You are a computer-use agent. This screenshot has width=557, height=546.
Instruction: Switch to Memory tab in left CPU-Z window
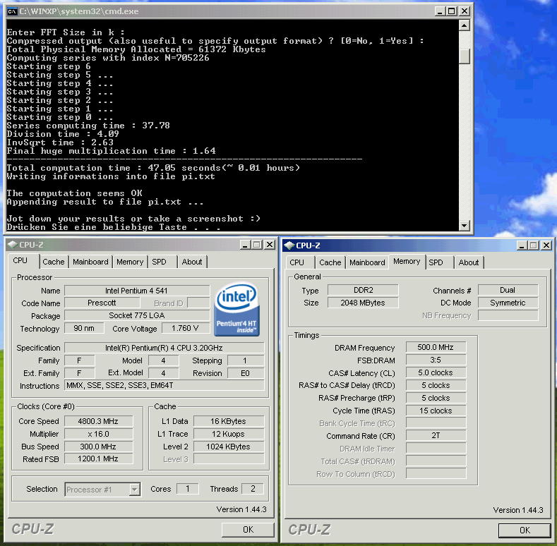(x=130, y=262)
